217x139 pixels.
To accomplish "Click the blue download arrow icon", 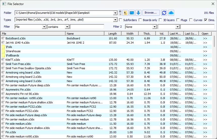I will pyautogui.click(x=138, y=13).
